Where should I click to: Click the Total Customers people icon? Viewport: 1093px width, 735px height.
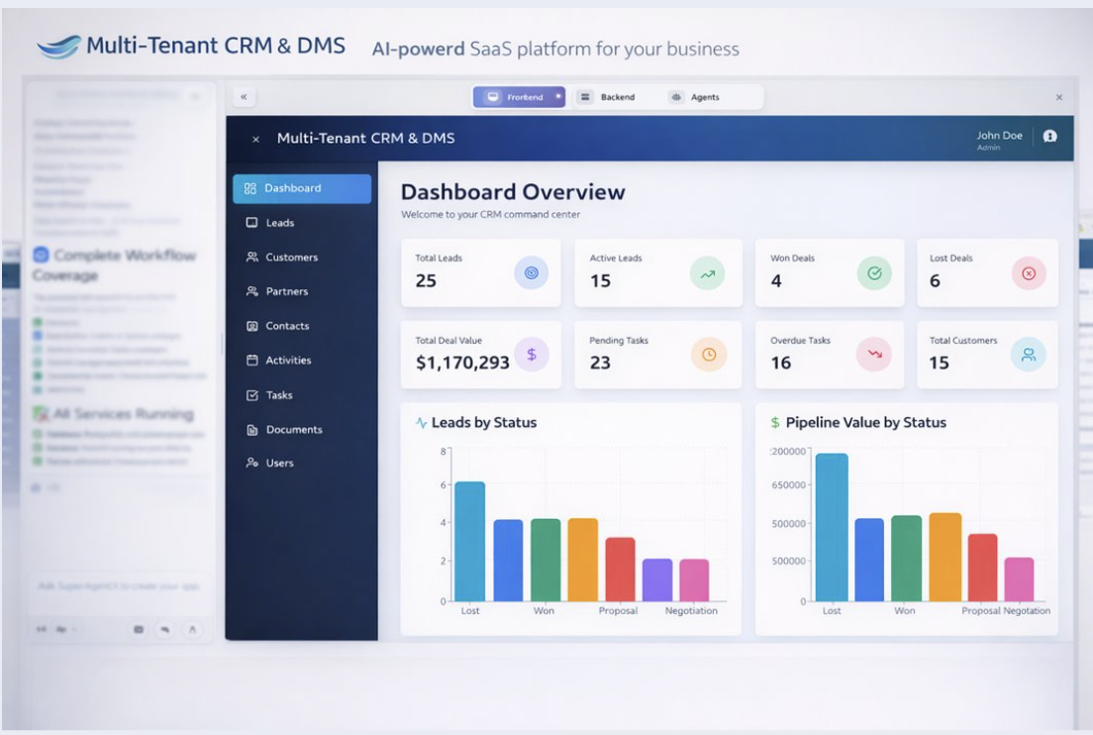click(x=1030, y=353)
